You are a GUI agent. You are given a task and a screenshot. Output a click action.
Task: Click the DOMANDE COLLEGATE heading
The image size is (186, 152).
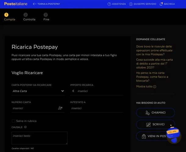tap(151, 39)
